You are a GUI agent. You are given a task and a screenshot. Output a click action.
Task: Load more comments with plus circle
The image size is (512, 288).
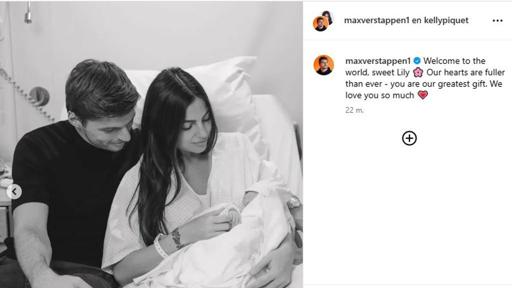click(x=409, y=138)
